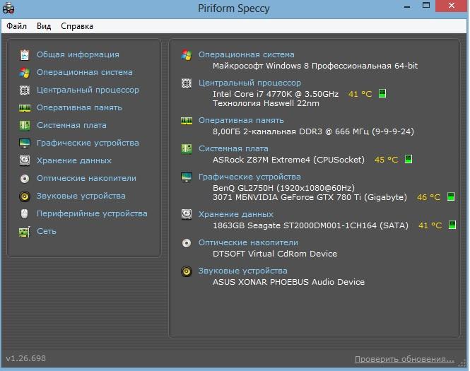Click the optical disc icon in sidebar

pos(25,179)
